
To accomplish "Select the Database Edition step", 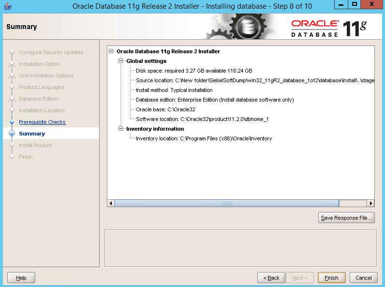I will (x=38, y=99).
